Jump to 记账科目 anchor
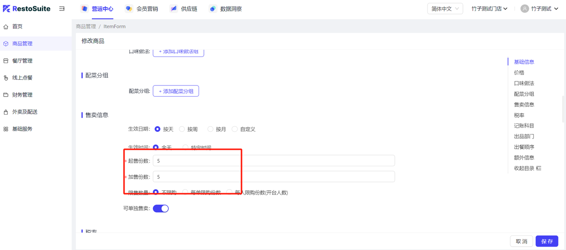This screenshot has height=250, width=566. tap(524, 126)
